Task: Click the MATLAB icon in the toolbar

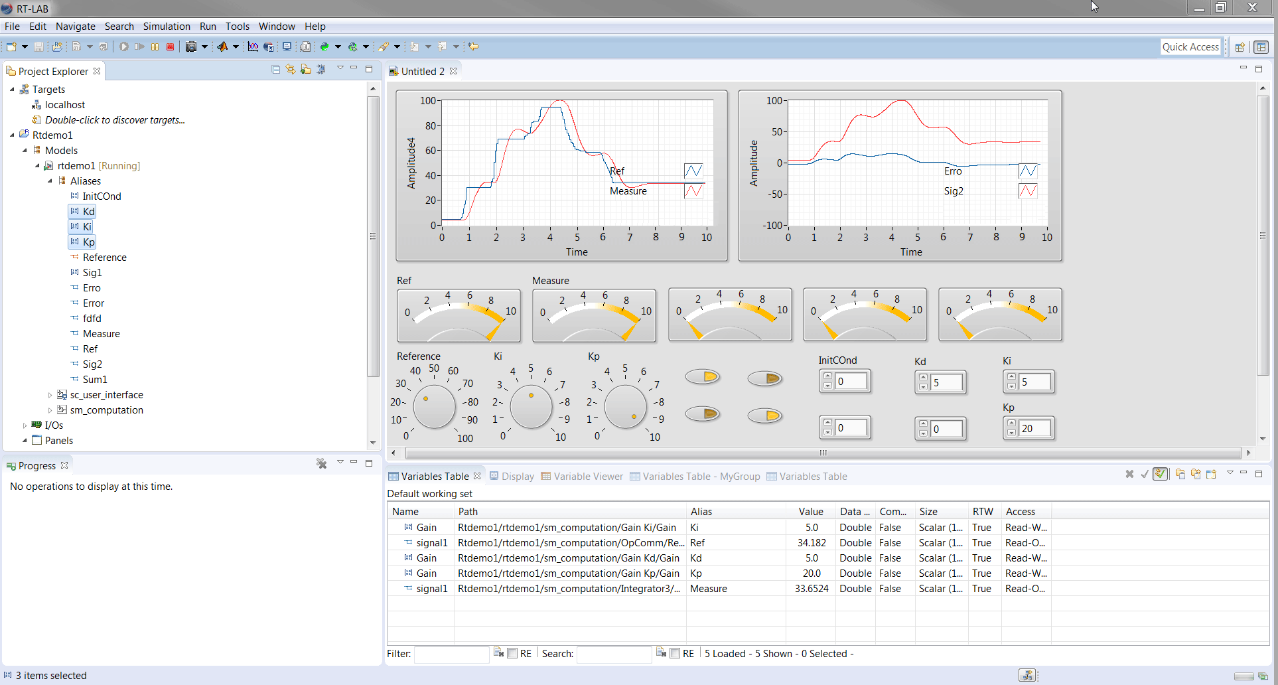Action: 222,46
